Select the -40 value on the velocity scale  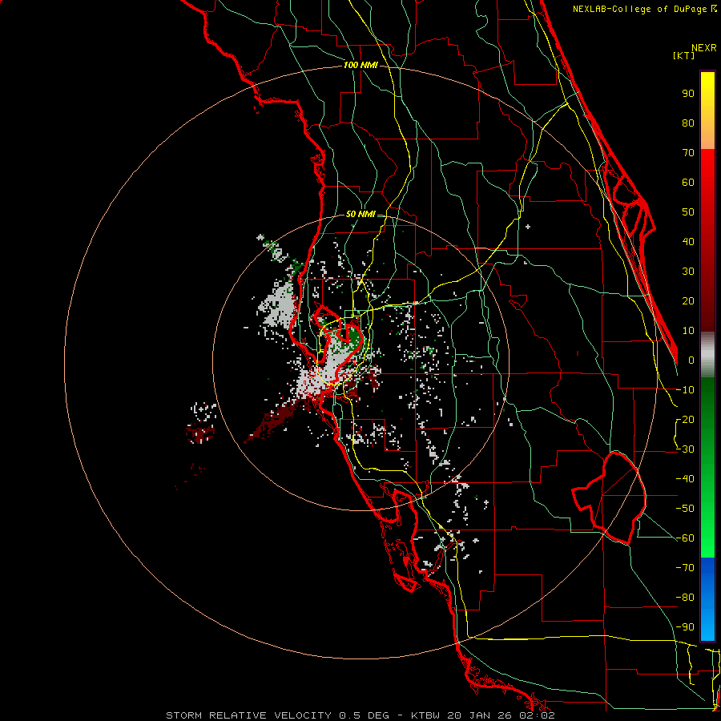[x=685, y=479]
